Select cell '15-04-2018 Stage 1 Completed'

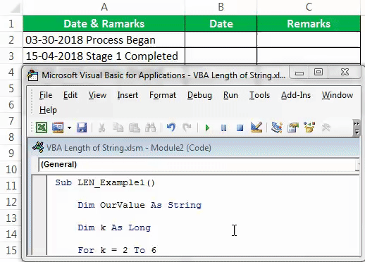(x=104, y=56)
